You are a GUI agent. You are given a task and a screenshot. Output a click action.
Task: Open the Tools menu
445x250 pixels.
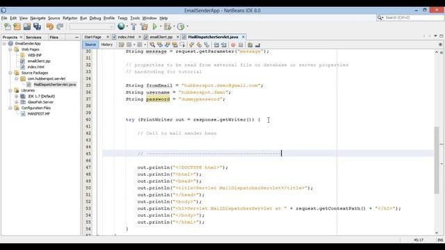click(135, 18)
